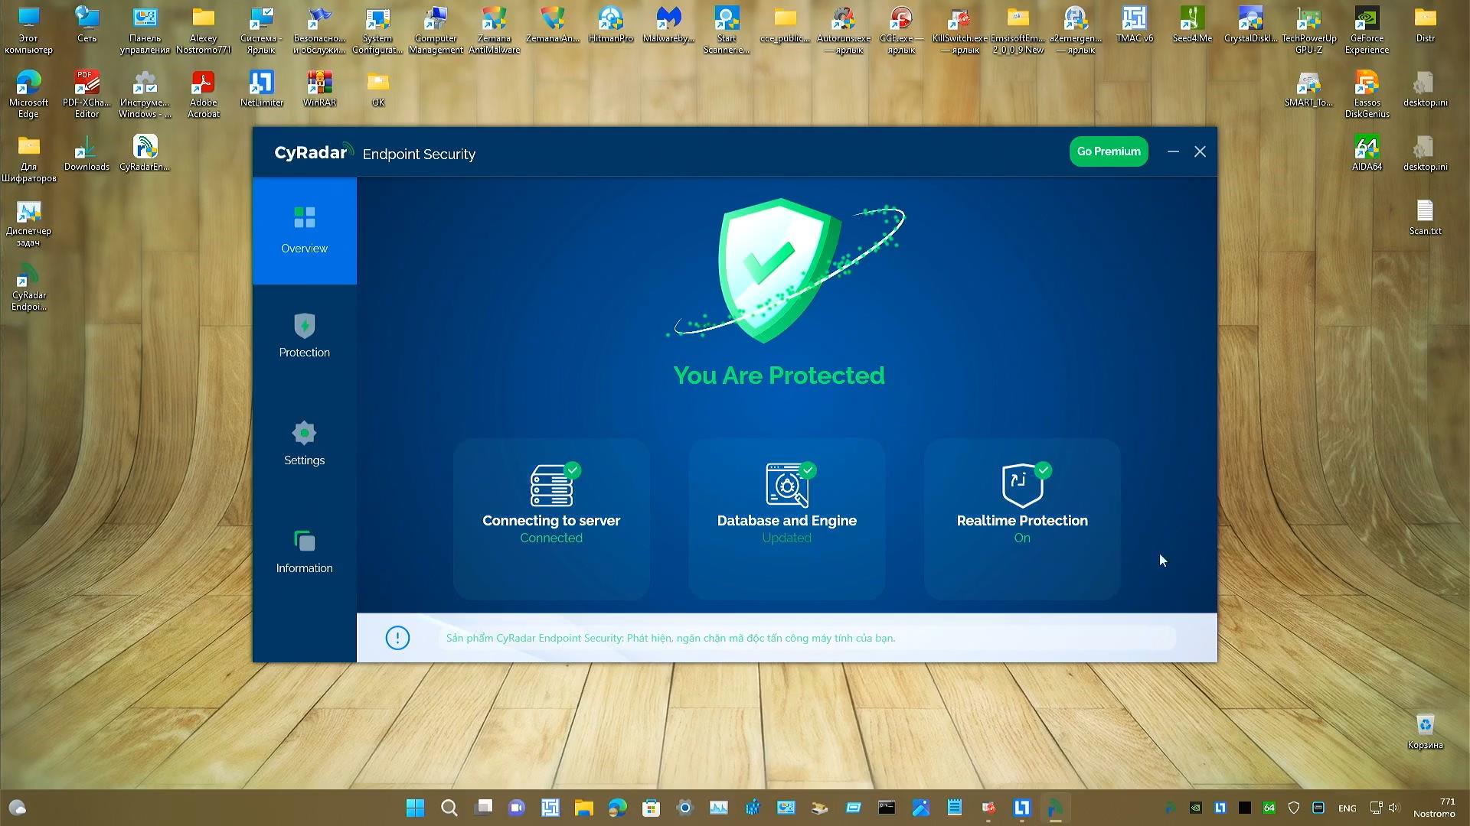
Task: Click the Realtime Protection shield icon
Action: pyautogui.click(x=1021, y=485)
